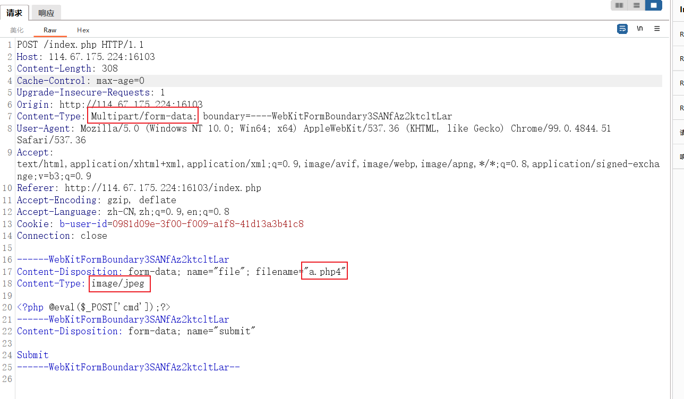Click the b-user-id cookie value
The image size is (684, 399).
pos(208,224)
